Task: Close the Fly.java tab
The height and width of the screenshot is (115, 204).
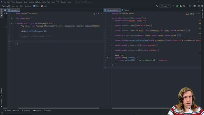Action: 130,10
